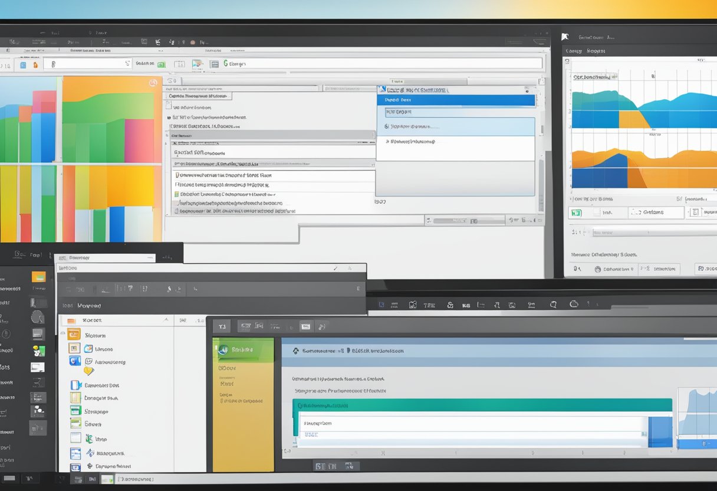The height and width of the screenshot is (491, 717).
Task: Collapse the file list using the up chevron
Action: pyautogui.click(x=166, y=320)
